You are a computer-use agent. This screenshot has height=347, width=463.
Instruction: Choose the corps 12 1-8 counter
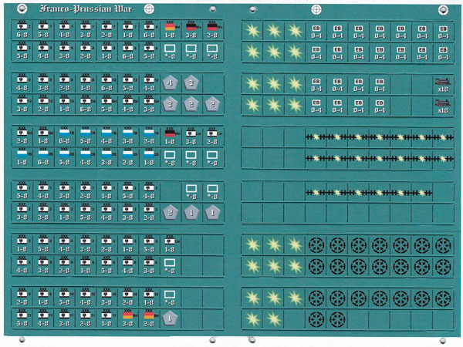click(64, 104)
